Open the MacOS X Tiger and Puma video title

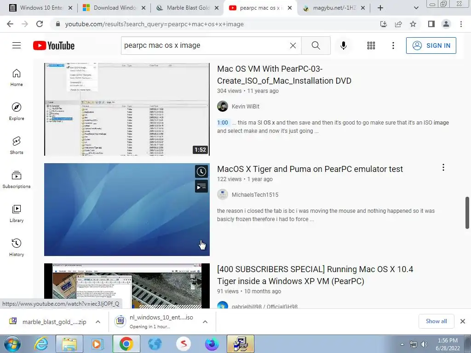310,169
